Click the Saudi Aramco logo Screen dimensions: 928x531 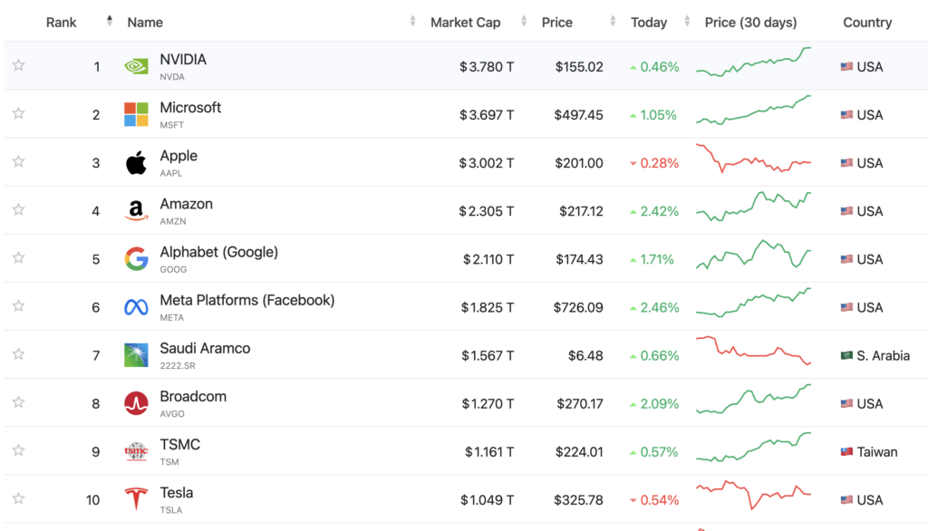pos(135,354)
